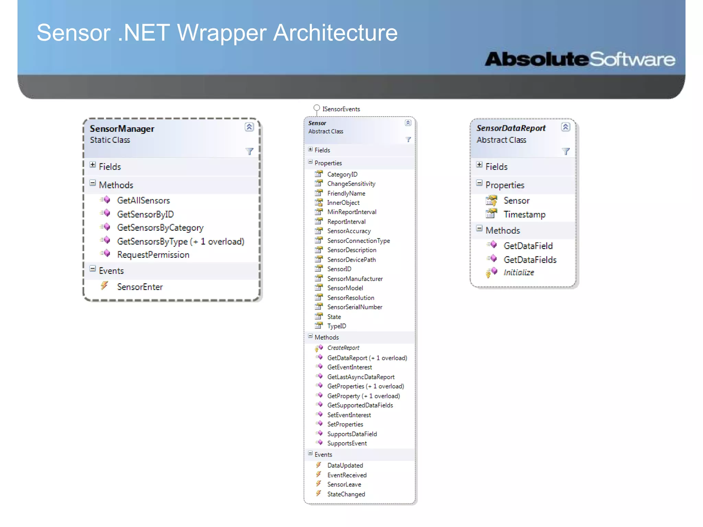Click the ISensorEvents interface lollipop circle
Image resolution: width=703 pixels, height=527 pixels.
tap(316, 108)
